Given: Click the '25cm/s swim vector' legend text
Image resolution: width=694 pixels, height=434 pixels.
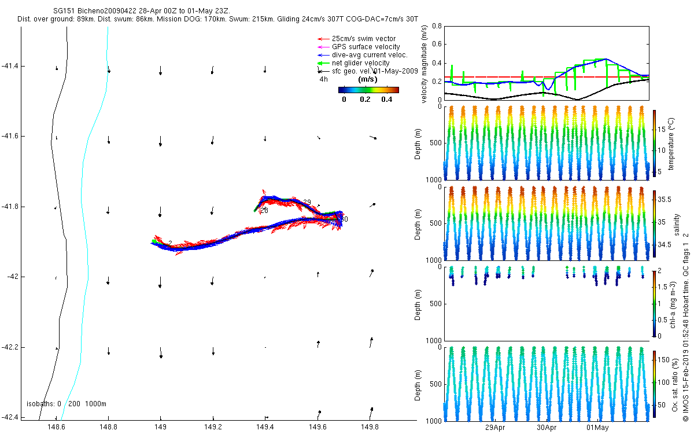Looking at the screenshot, I should tap(363, 38).
